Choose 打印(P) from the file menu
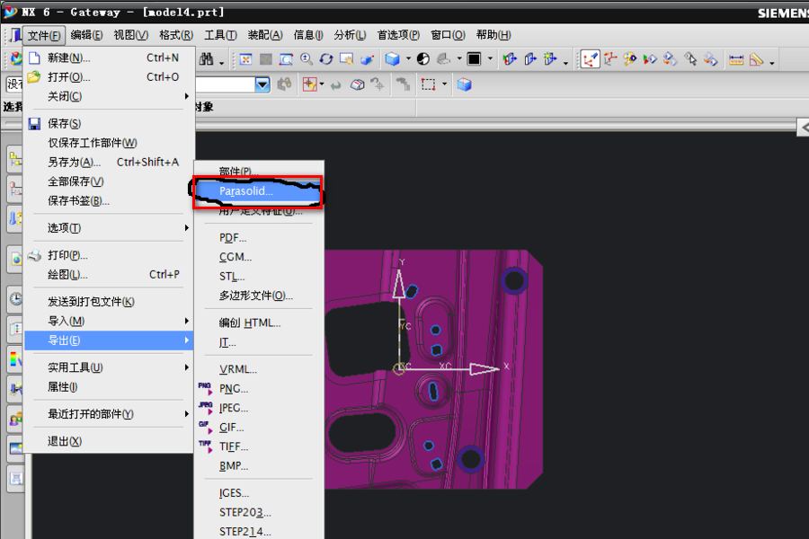The image size is (809, 539). click(110, 255)
